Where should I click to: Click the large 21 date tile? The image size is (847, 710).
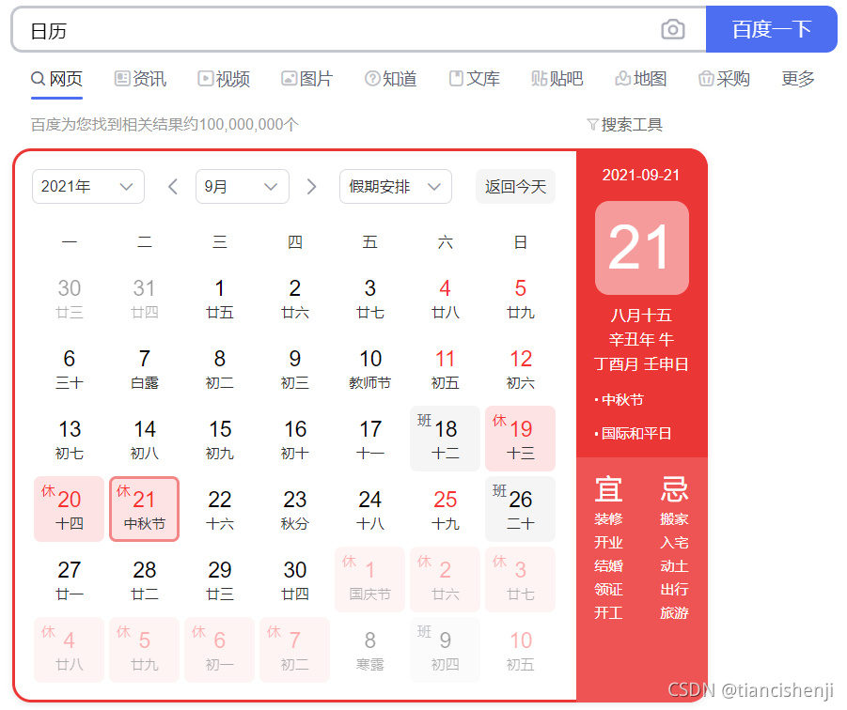(x=642, y=248)
